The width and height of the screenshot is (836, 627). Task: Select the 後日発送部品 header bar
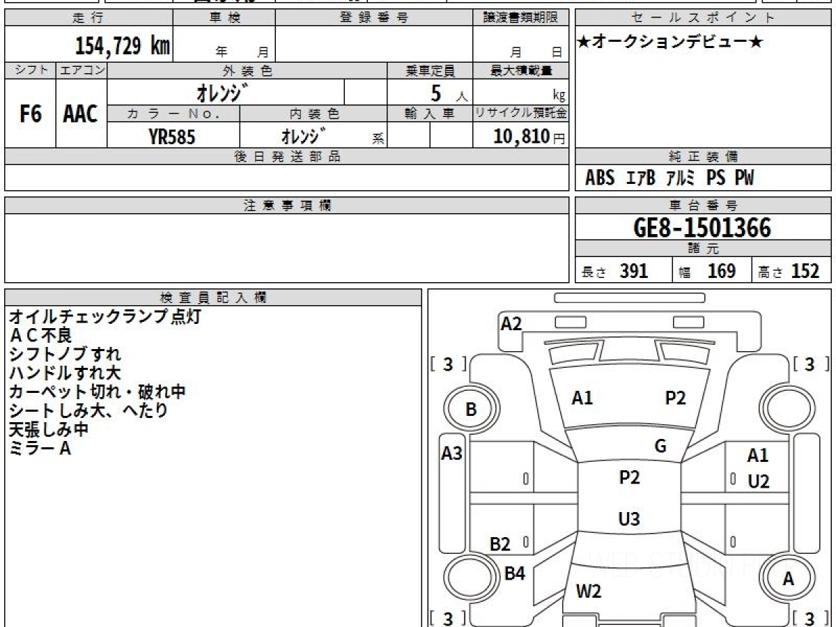pyautogui.click(x=286, y=157)
